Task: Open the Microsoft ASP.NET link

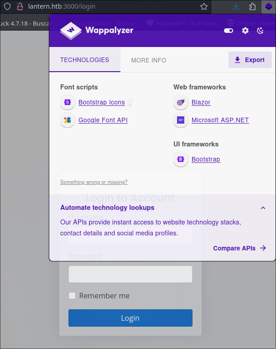Action: click(x=220, y=120)
